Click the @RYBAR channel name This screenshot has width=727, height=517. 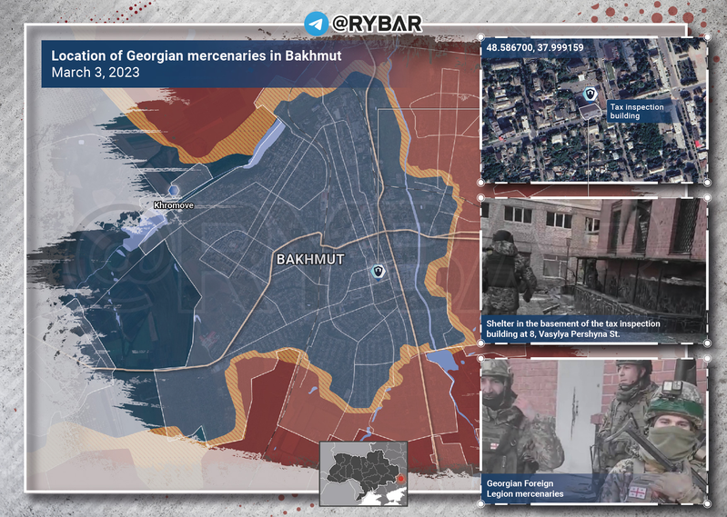(377, 24)
